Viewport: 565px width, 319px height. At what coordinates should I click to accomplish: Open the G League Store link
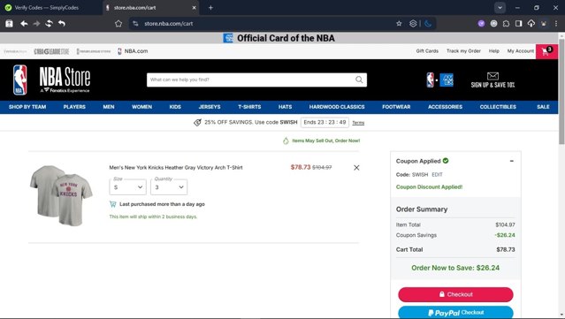click(x=51, y=51)
